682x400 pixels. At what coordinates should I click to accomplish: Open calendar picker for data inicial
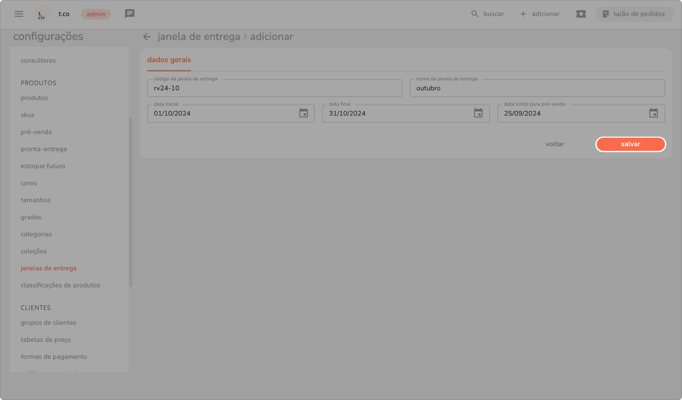303,113
